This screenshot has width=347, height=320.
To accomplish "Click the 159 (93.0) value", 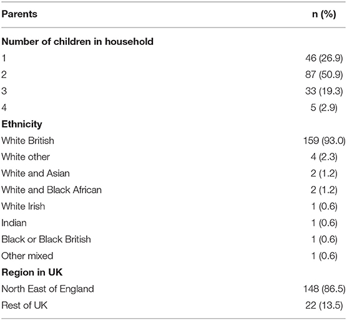I will pyautogui.click(x=324, y=140).
